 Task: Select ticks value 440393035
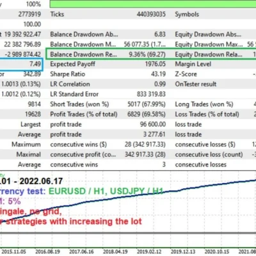pyautogui.click(x=151, y=14)
